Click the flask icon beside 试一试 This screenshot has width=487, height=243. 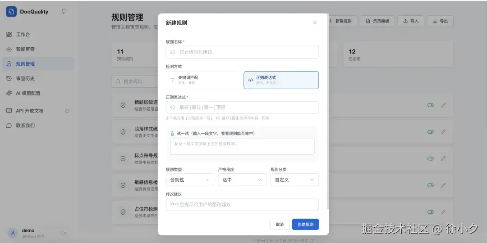(x=172, y=133)
